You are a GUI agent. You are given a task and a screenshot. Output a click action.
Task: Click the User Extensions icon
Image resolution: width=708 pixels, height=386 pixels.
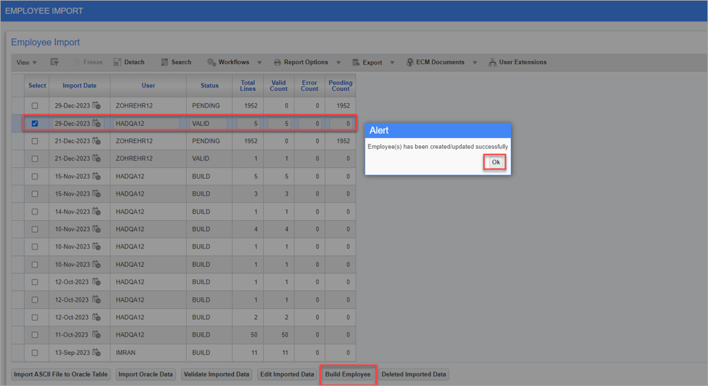[x=492, y=63]
